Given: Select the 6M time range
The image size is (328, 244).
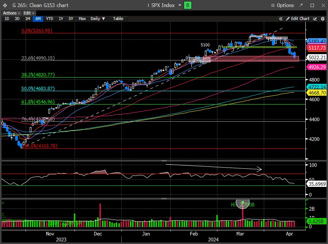Looking at the screenshot, I should tap(38, 19).
